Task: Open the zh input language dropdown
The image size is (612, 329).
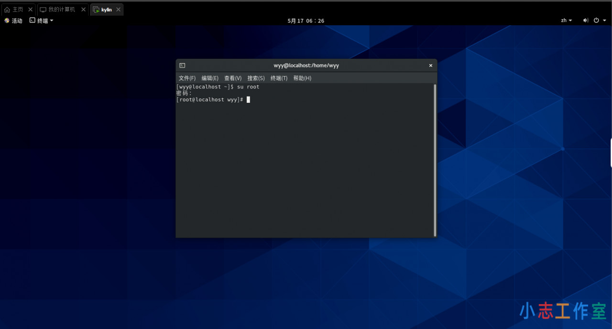Action: pyautogui.click(x=566, y=20)
